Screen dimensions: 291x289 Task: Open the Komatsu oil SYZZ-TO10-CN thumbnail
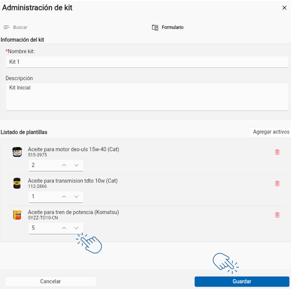pos(17,215)
